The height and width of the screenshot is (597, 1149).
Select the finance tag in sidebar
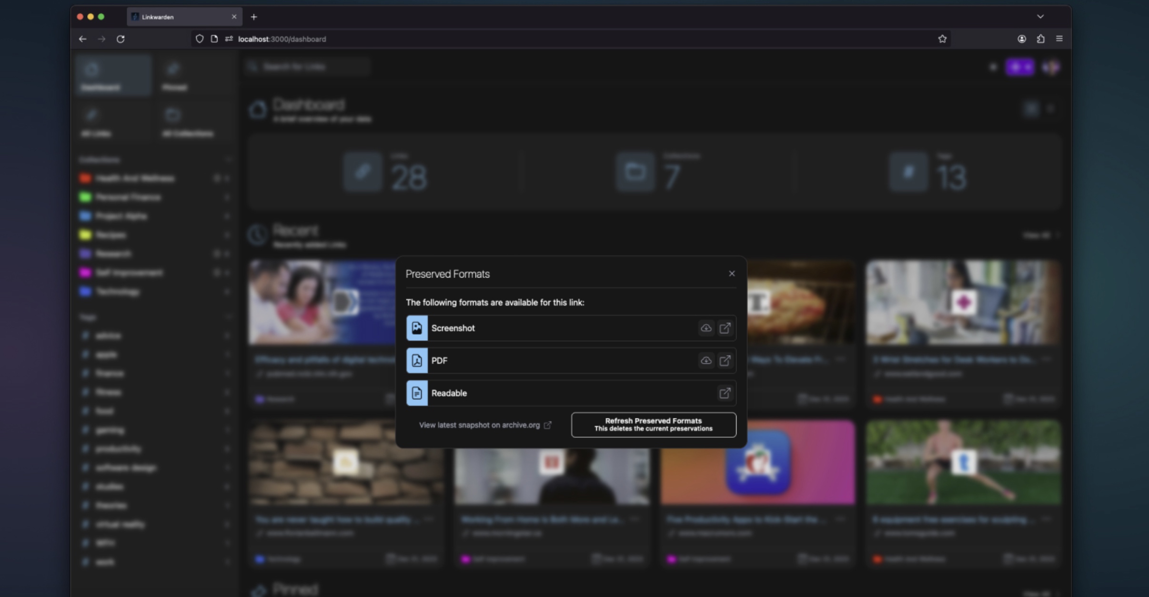[x=155, y=373]
